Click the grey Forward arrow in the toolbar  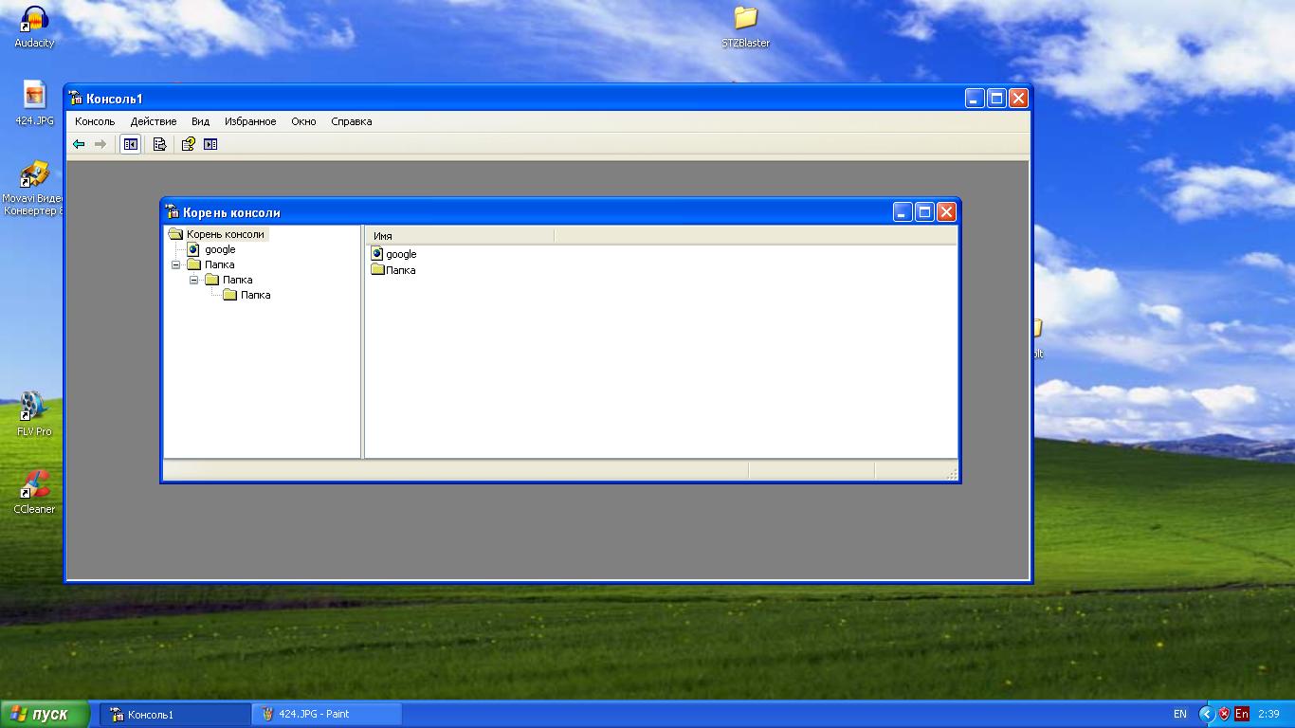pos(100,144)
